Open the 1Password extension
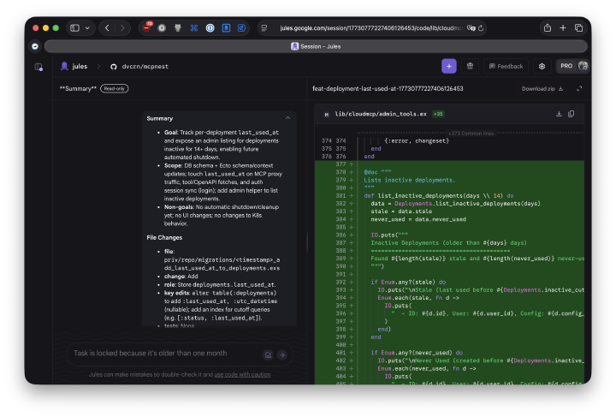Viewport: 616px width, 417px height. (x=210, y=28)
